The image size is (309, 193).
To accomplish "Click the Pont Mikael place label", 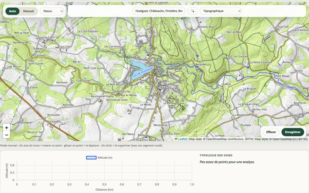I will coord(282,76).
